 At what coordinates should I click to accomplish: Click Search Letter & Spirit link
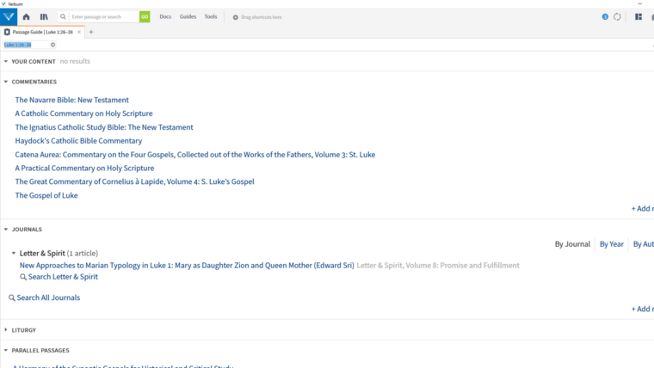coord(63,277)
